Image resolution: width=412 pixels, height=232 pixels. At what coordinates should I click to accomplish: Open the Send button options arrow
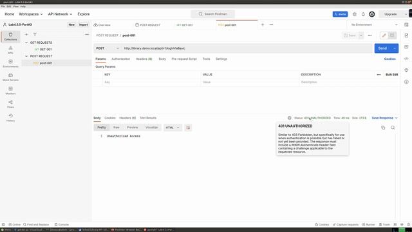tap(395, 48)
